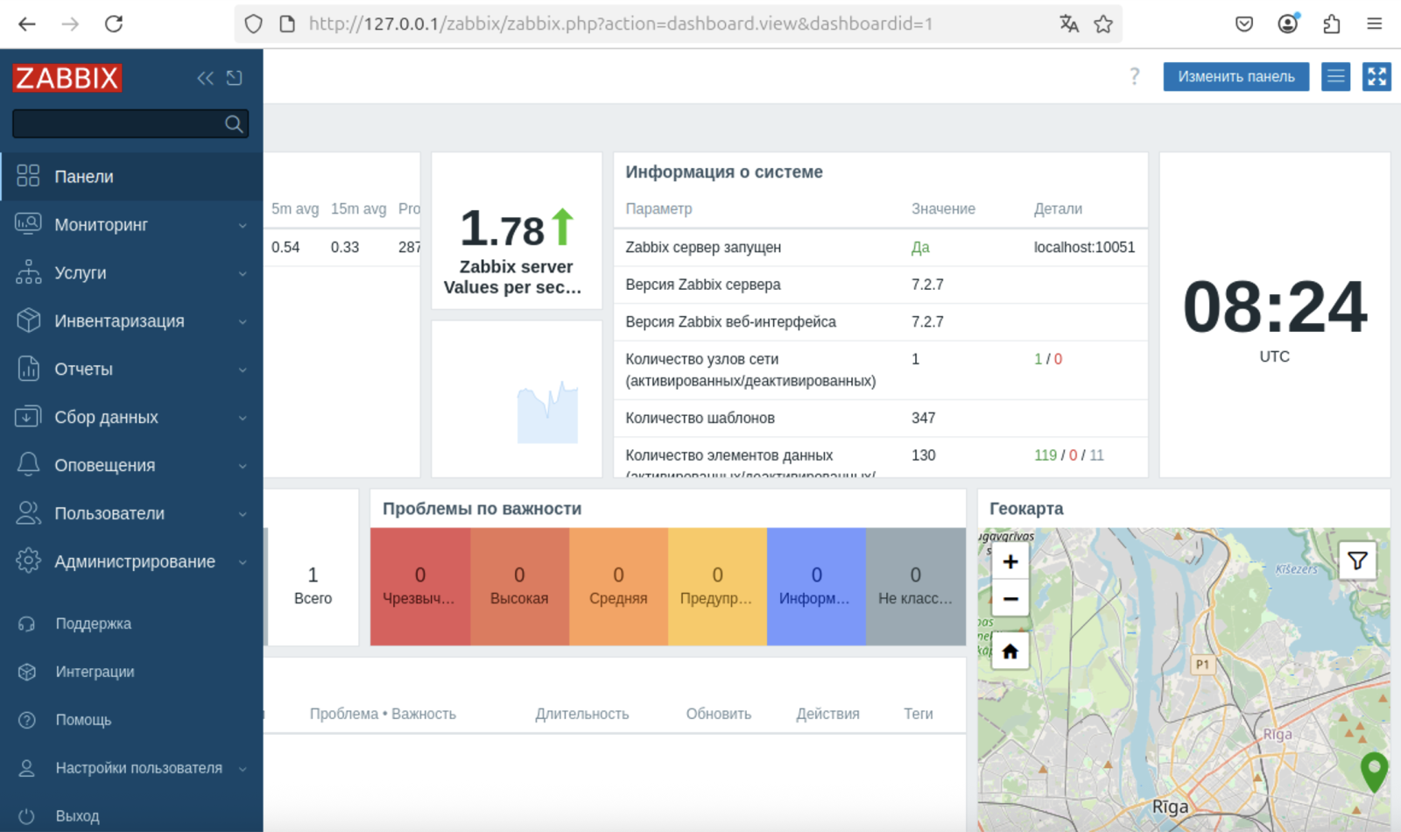1401x832 pixels.
Task: Click the browser translate page icon
Action: point(1068,24)
